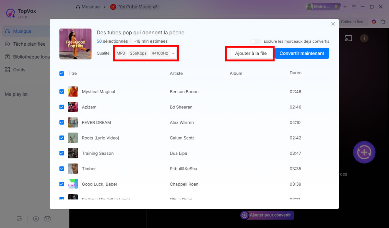Click the cast icon in YouTube Music
Image resolution: width=389 pixels, height=228 pixels.
[x=348, y=39]
